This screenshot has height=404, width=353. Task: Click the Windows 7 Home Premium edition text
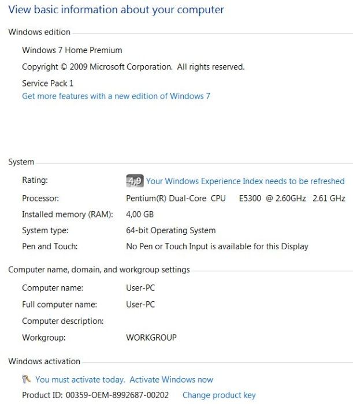(72, 50)
